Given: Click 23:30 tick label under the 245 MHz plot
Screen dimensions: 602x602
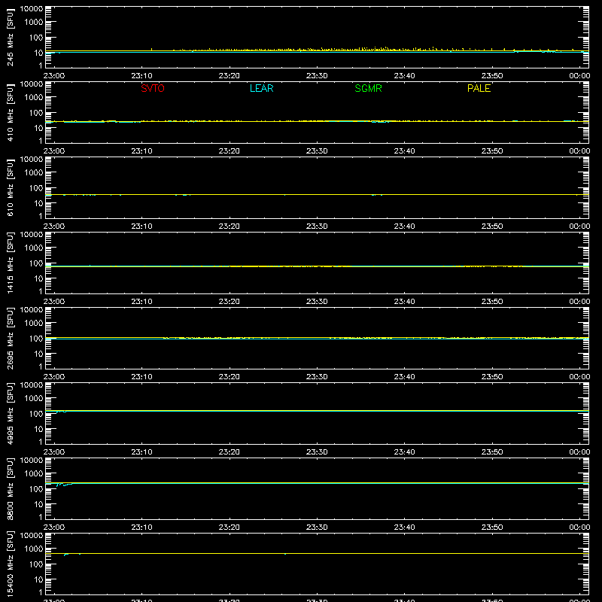Looking at the screenshot, I should (317, 76).
